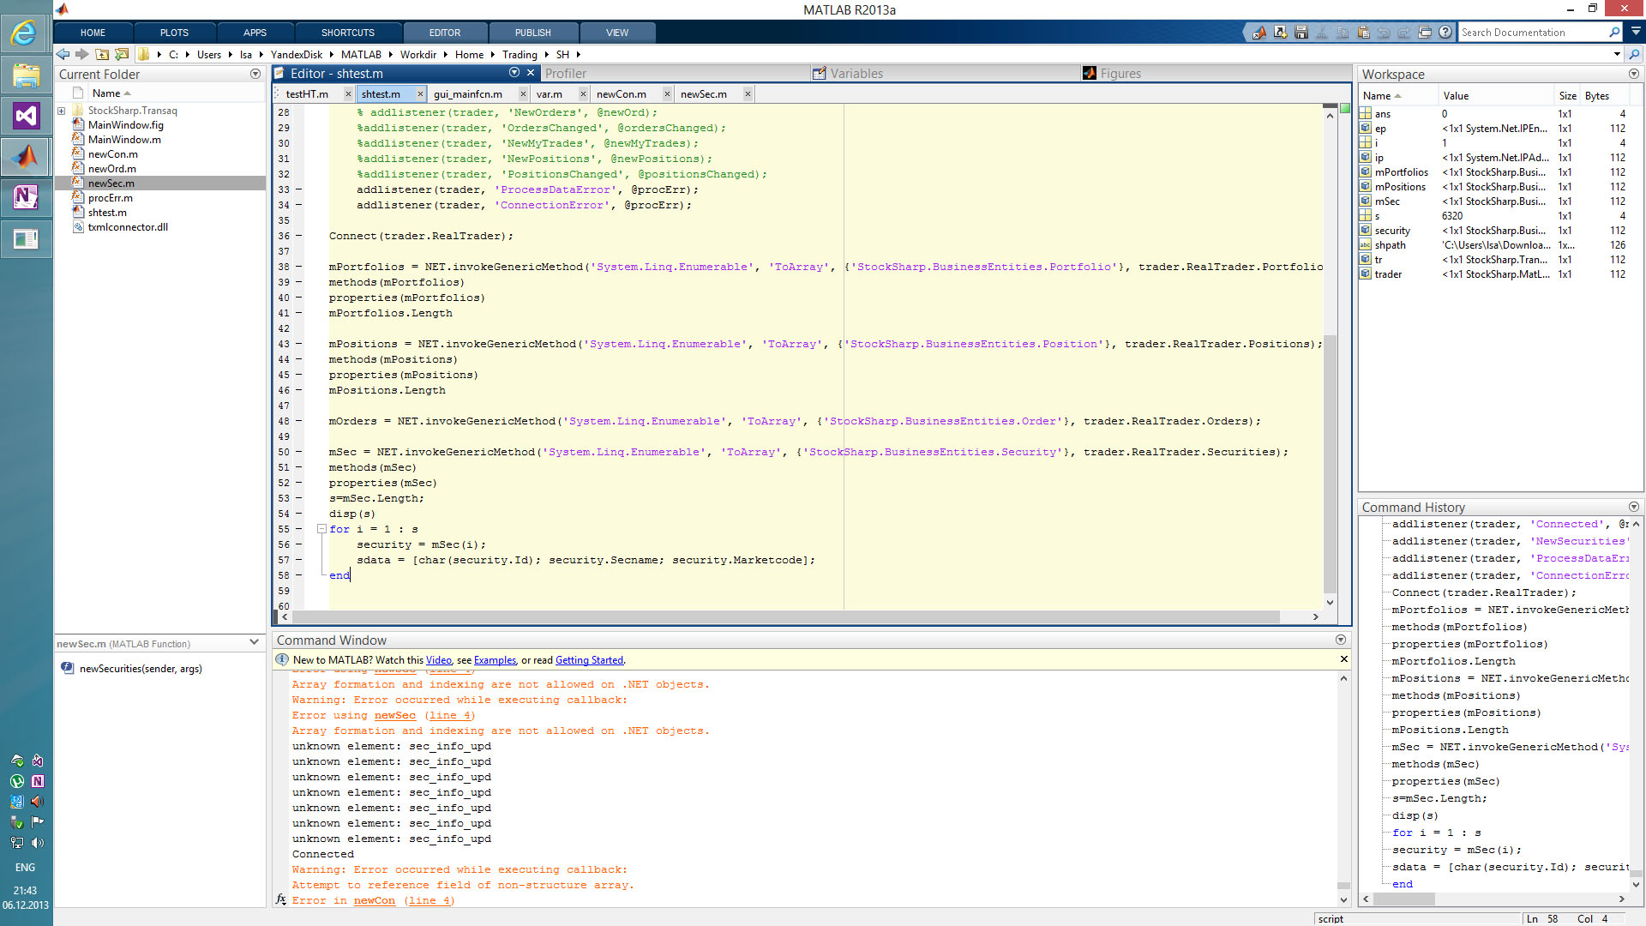The image size is (1646, 926).
Task: Open File Explorer from the taskbar
Action: click(x=26, y=75)
